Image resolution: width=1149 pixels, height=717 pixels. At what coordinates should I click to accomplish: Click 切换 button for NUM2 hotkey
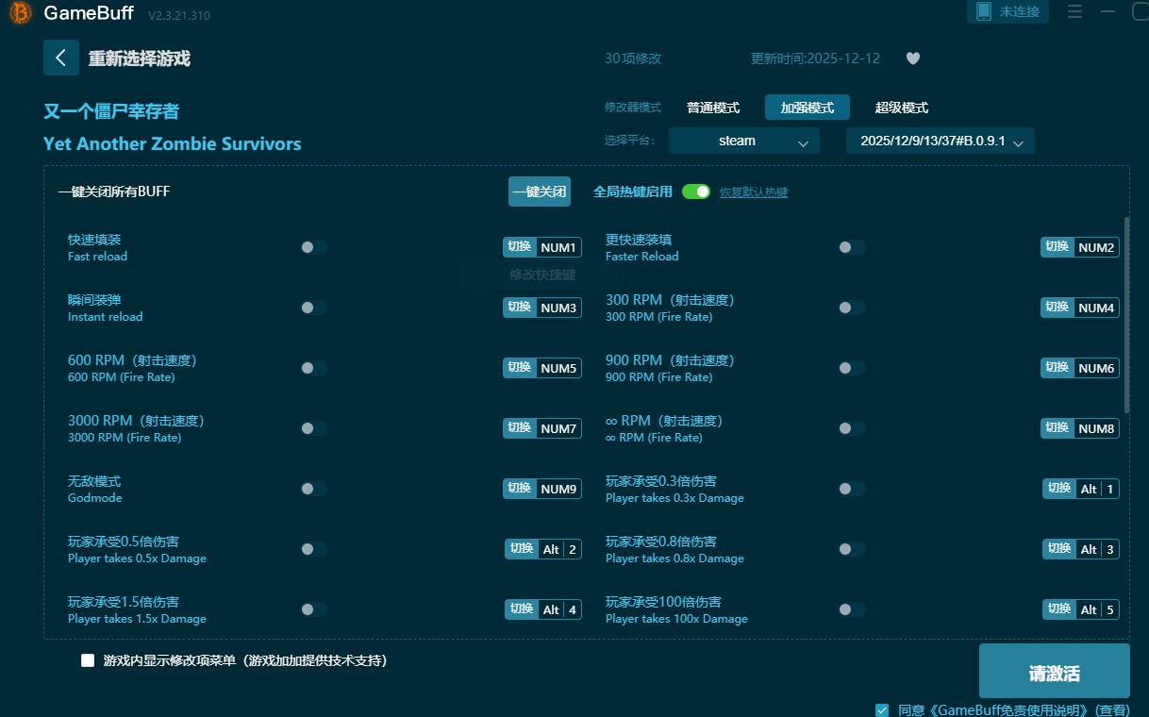1057,247
